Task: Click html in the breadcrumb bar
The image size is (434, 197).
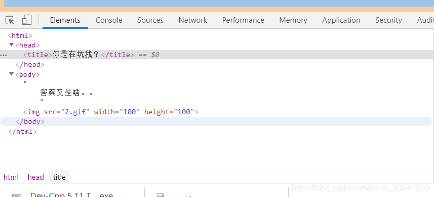Action: pyautogui.click(x=11, y=177)
